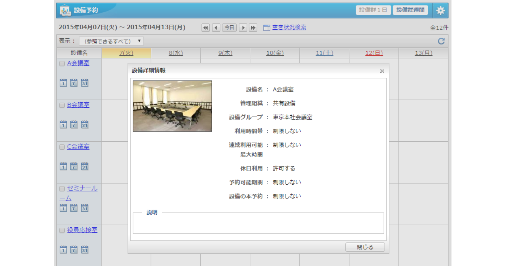Screen dimensions: 506x266
Task: Open the 役員応接室 facility link
Action: pos(82,230)
